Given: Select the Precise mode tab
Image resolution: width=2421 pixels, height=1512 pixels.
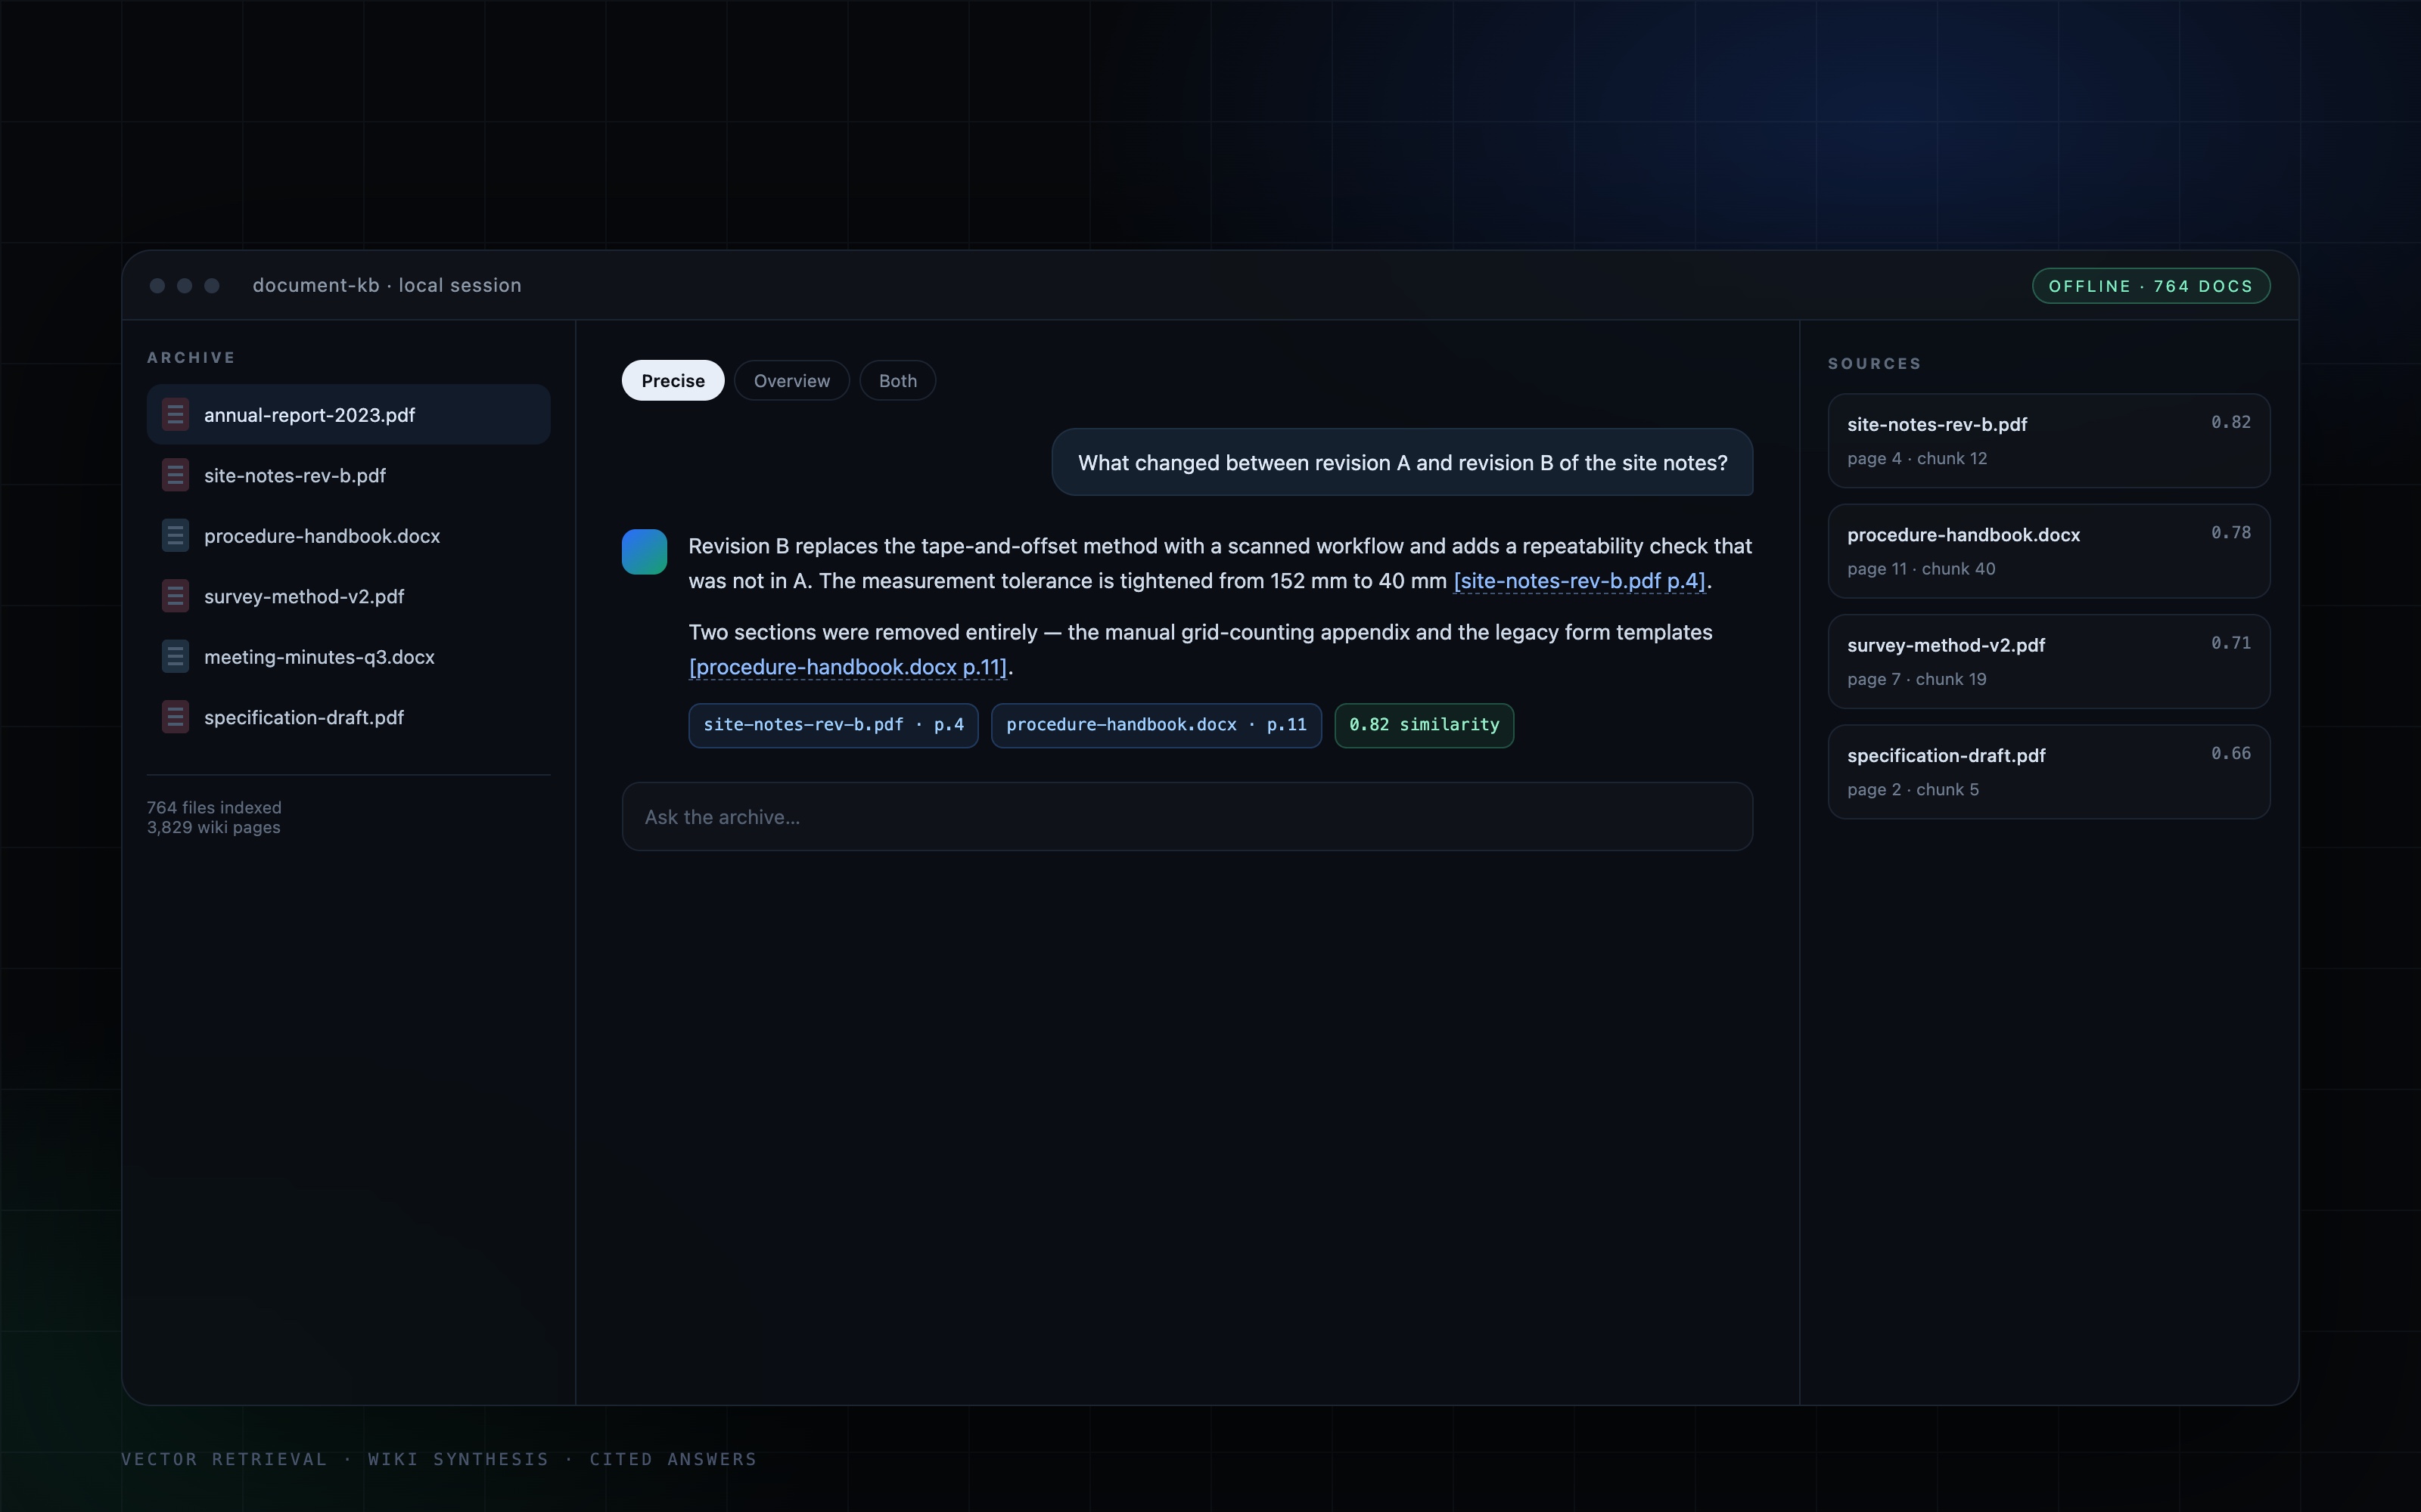Looking at the screenshot, I should pyautogui.click(x=673, y=381).
